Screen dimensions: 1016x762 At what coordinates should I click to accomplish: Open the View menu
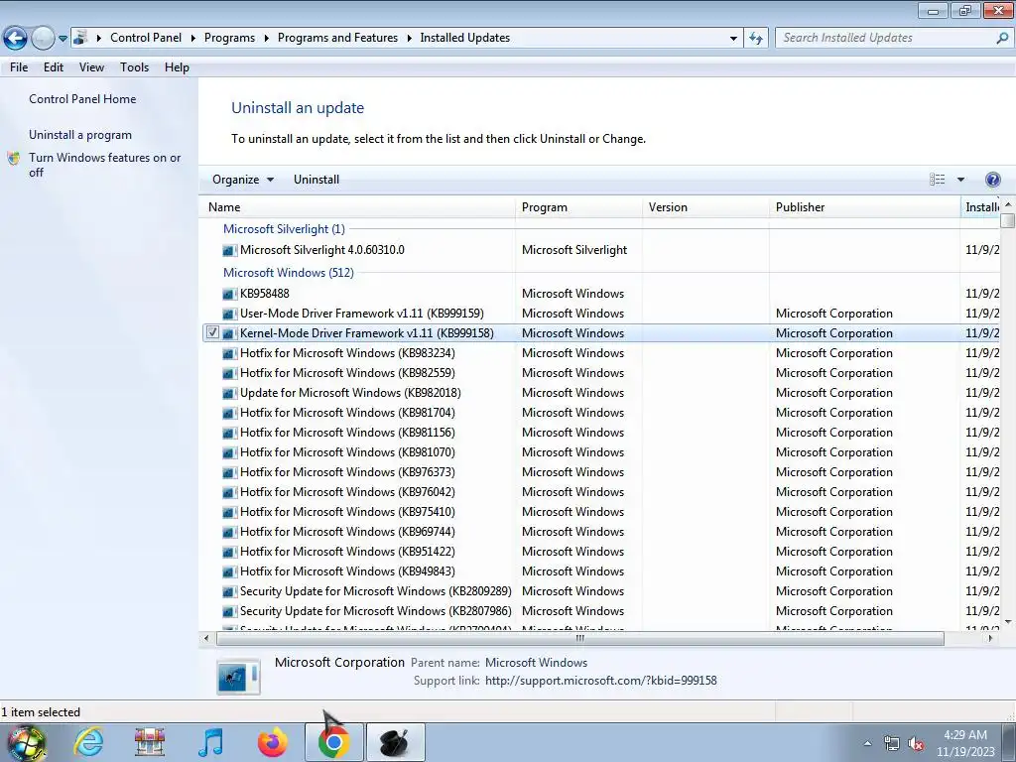click(91, 67)
